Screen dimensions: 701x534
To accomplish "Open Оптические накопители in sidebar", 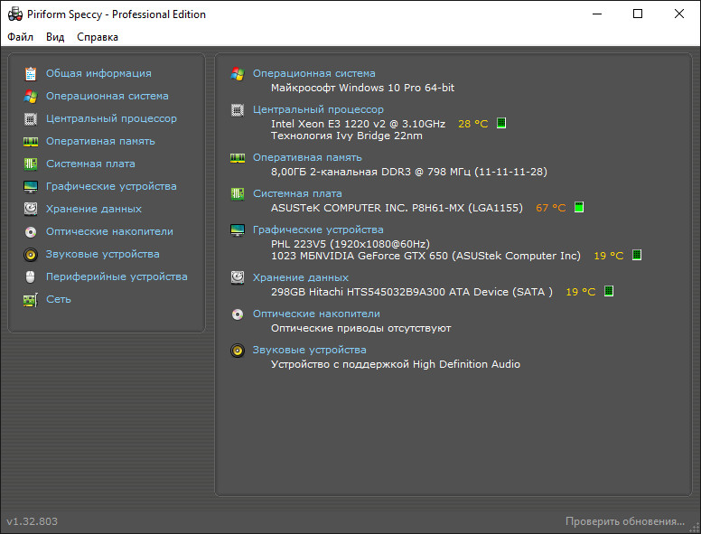I will 109,231.
